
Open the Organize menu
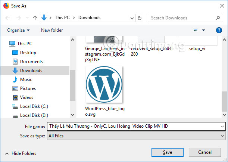[x=18, y=30]
